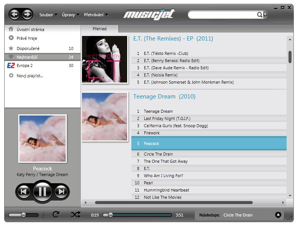Select E.T. (Tiësto Remix -Club) track
Screen dimensions: 298x226
(x=209, y=53)
